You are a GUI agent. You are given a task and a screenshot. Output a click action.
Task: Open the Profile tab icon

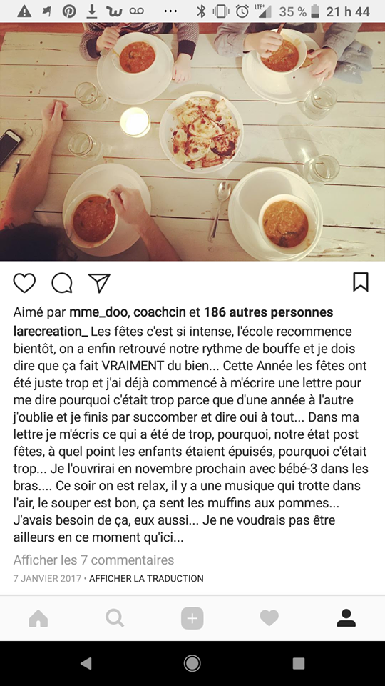pyautogui.click(x=346, y=618)
